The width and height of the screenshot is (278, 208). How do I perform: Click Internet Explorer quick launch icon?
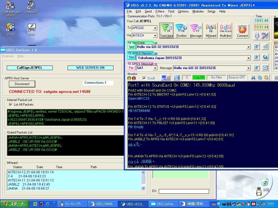pyautogui.click(x=48, y=204)
